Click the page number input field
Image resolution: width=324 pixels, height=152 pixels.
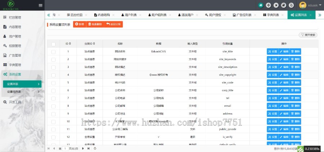coord(65,148)
